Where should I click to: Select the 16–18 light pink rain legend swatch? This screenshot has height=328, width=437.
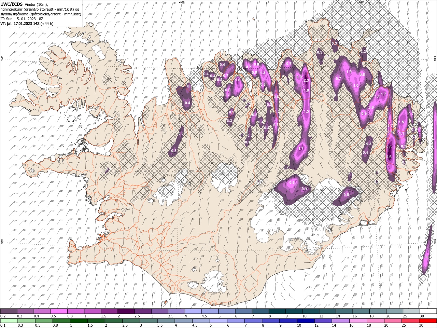coord(357,321)
